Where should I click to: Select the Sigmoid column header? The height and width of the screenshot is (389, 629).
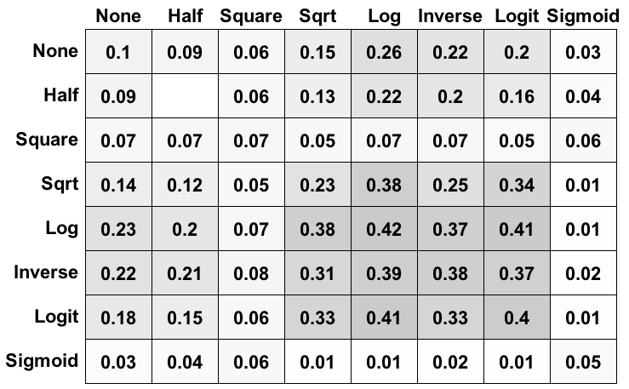click(584, 15)
